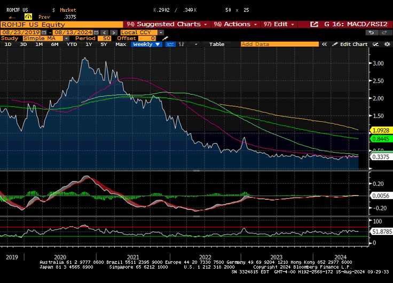This screenshot has height=283, width=393.
Task: Select the 1Y time range
Action: [x=89, y=44]
